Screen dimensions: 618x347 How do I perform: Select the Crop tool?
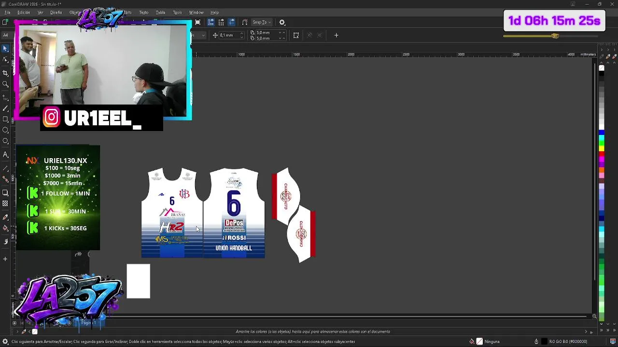click(5, 73)
